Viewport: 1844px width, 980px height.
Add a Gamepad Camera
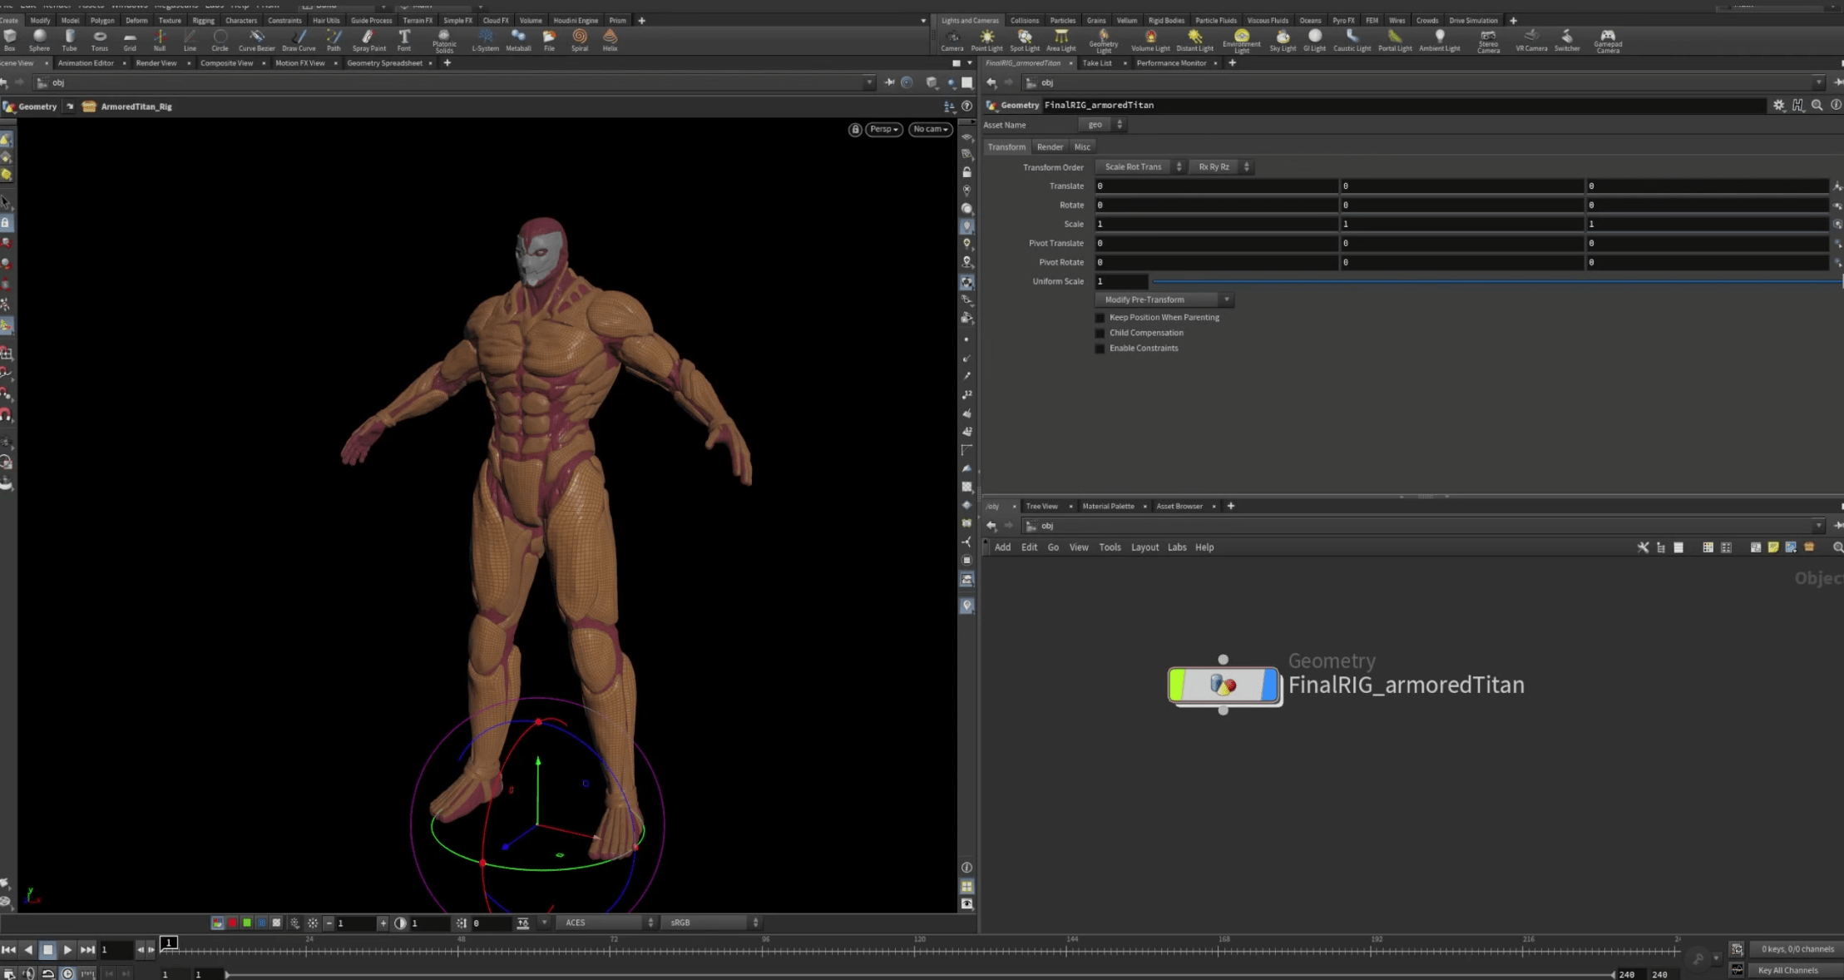coord(1608,41)
